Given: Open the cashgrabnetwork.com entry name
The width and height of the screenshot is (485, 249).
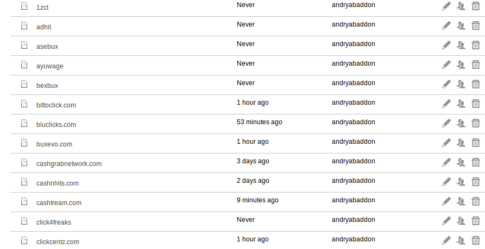Looking at the screenshot, I should (x=68, y=164).
